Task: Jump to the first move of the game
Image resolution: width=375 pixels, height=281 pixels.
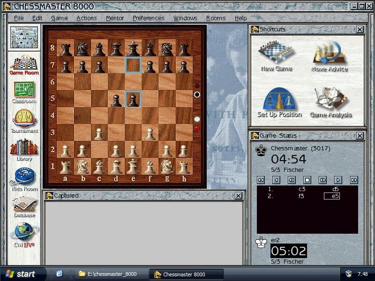Action: click(x=260, y=180)
